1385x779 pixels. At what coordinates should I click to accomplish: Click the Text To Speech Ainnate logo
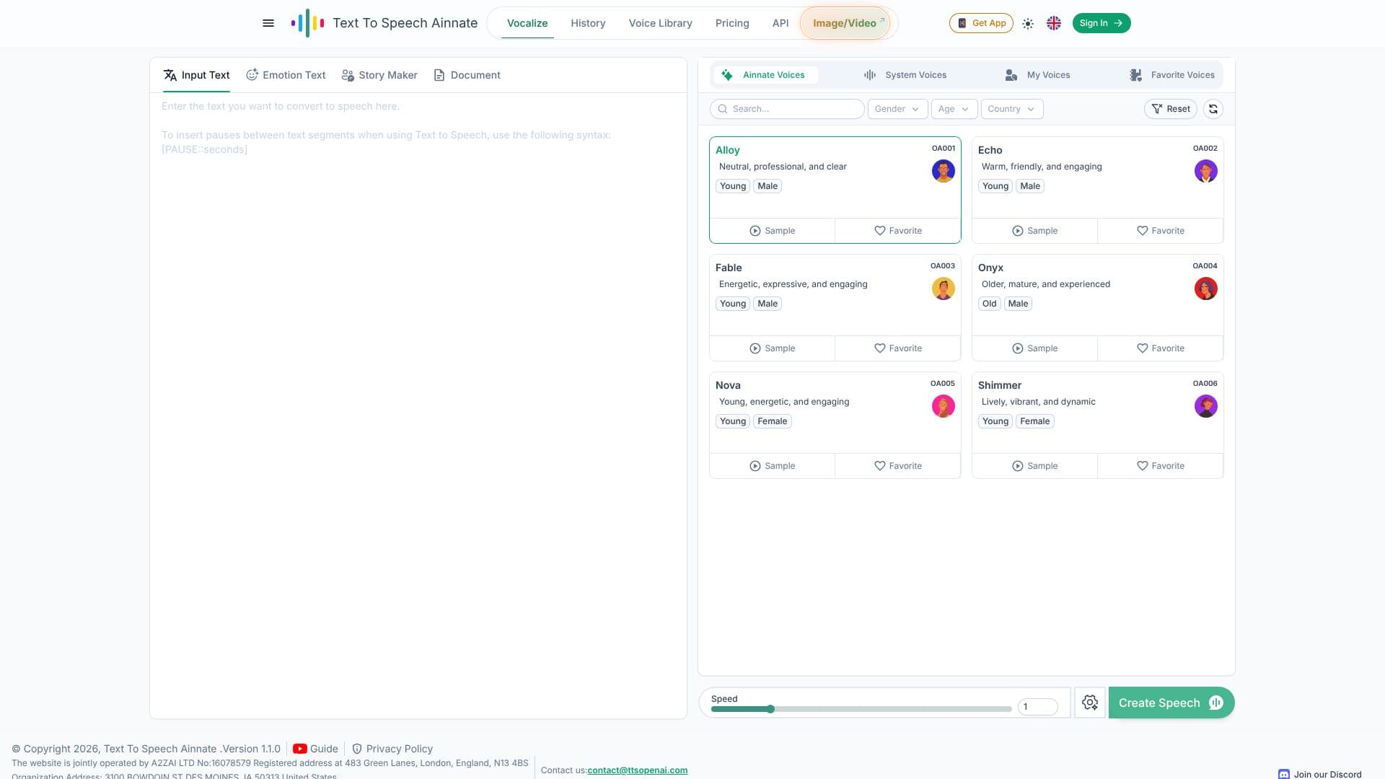pyautogui.click(x=384, y=23)
